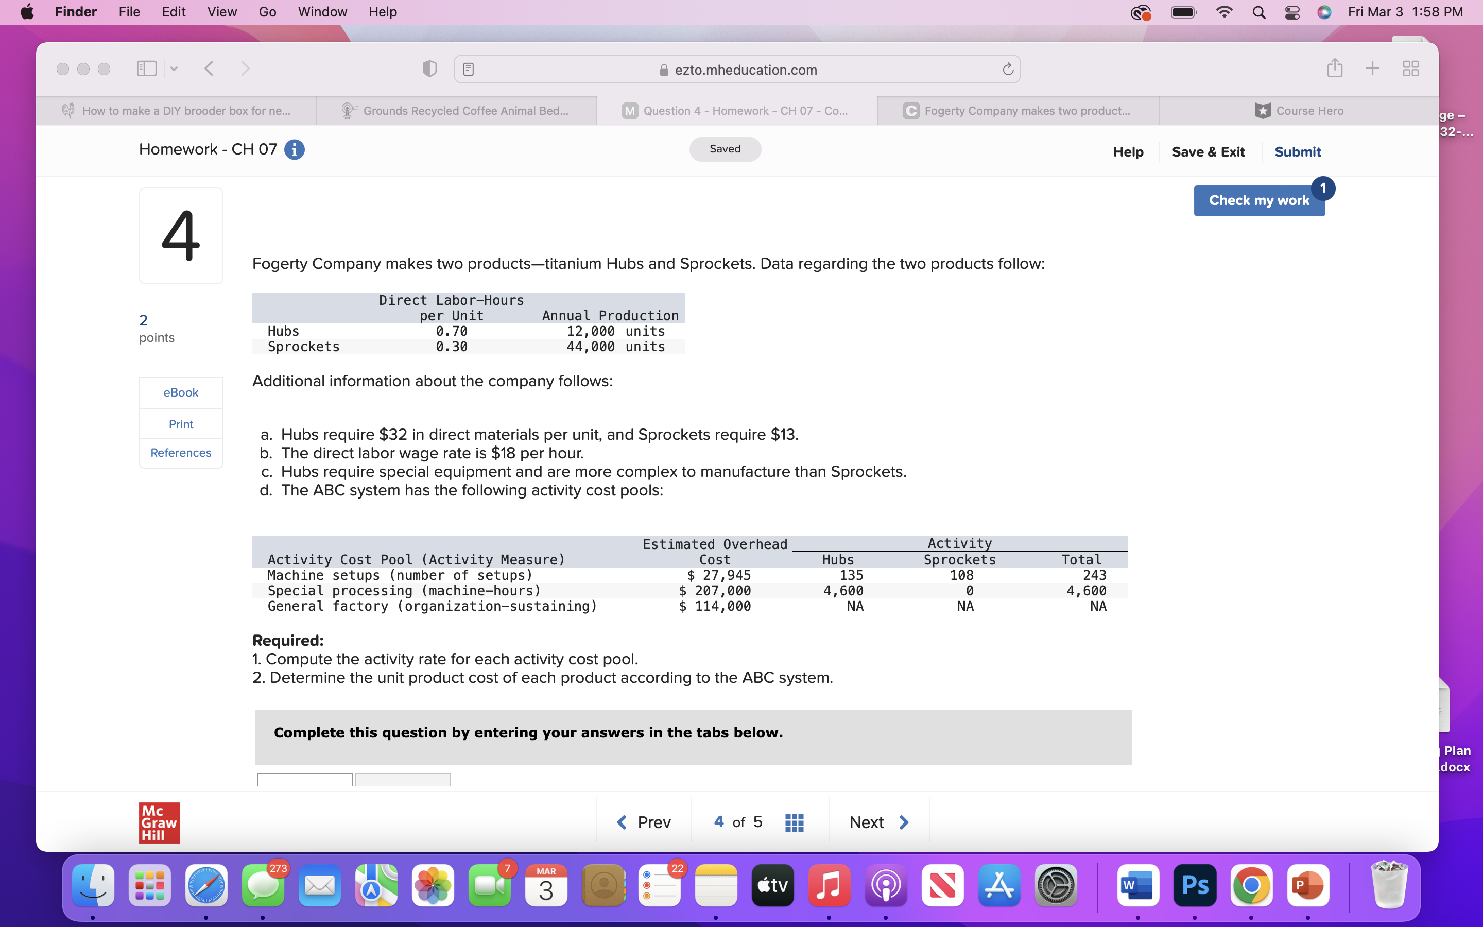The width and height of the screenshot is (1483, 927).
Task: Open the tab group dropdown chevron
Action: (x=174, y=68)
